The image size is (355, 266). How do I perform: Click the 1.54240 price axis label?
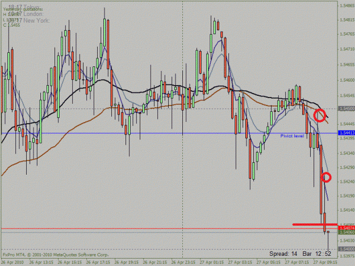click(347, 181)
